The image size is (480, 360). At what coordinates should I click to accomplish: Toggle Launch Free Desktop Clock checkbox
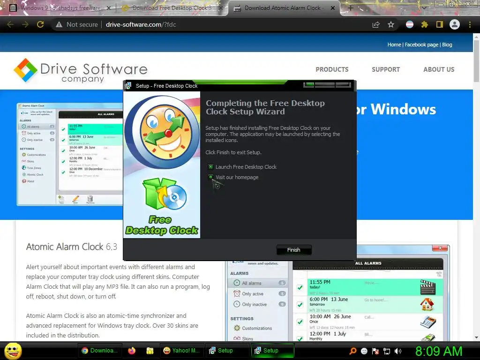click(x=210, y=166)
